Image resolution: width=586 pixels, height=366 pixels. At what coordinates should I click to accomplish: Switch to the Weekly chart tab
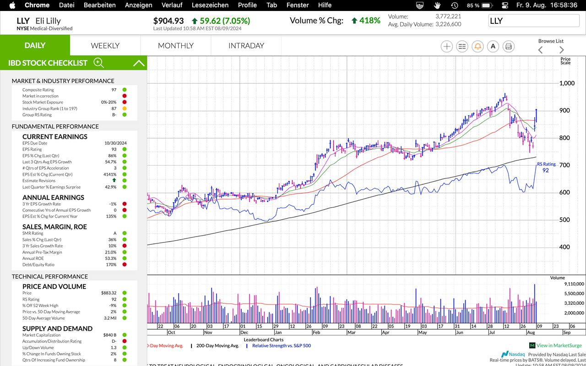[105, 45]
